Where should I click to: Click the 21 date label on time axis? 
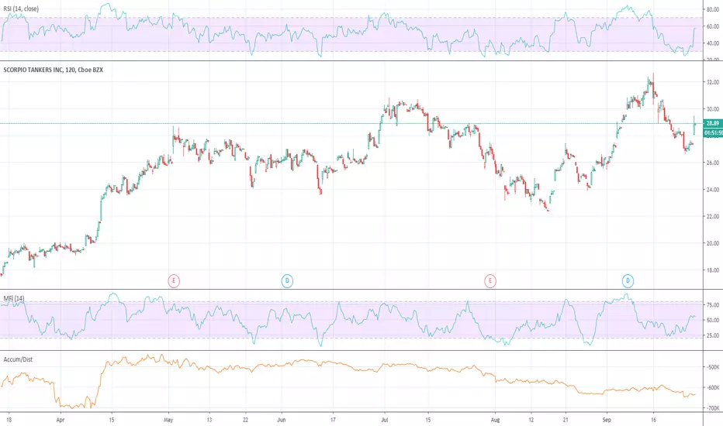click(x=566, y=420)
